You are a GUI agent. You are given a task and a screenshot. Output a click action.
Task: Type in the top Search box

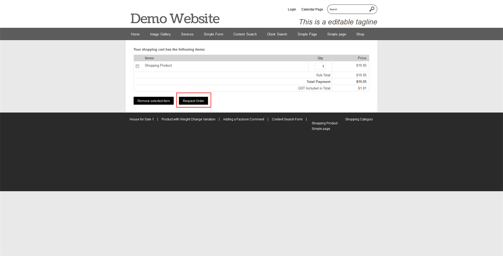coord(347,9)
